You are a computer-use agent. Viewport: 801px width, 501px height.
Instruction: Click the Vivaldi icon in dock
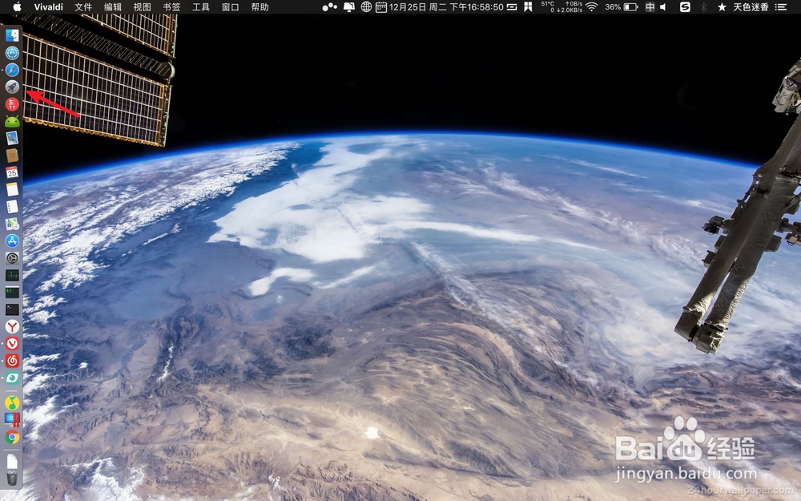pyautogui.click(x=12, y=344)
